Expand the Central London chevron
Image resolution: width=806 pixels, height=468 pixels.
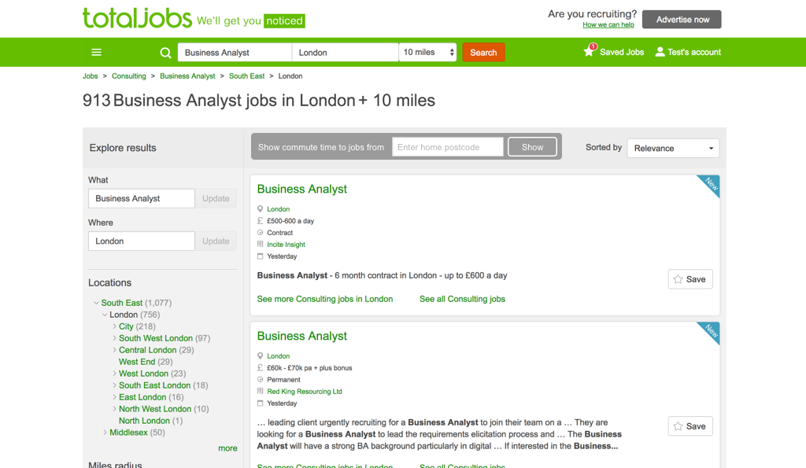coord(114,350)
